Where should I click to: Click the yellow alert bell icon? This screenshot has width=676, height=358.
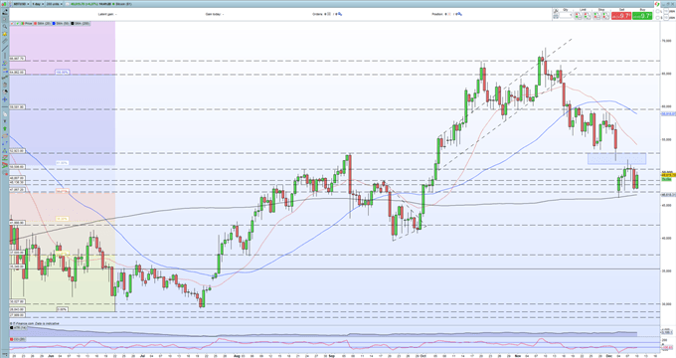[5, 34]
